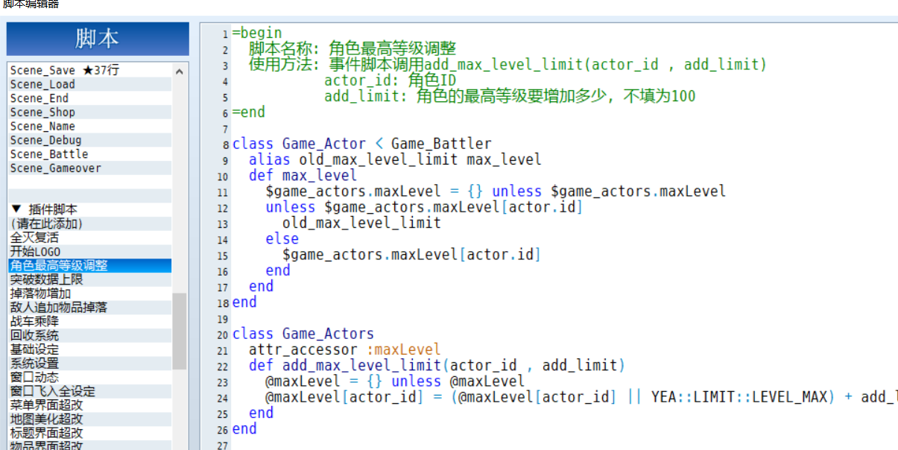The width and height of the screenshot is (898, 450).
Task: Open the 回收系统 script
Action: (x=90, y=335)
